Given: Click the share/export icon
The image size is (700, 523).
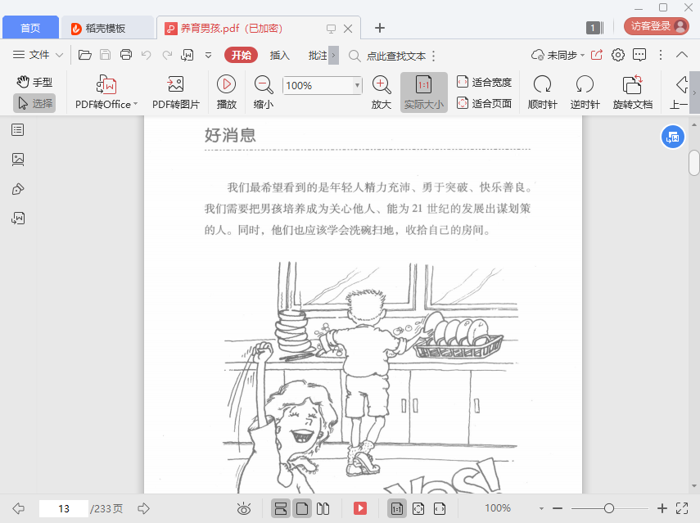Looking at the screenshot, I should (x=597, y=55).
